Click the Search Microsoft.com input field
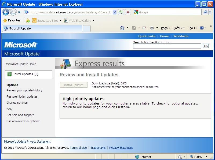The width and height of the screenshot is (215, 160). tap(167, 46)
